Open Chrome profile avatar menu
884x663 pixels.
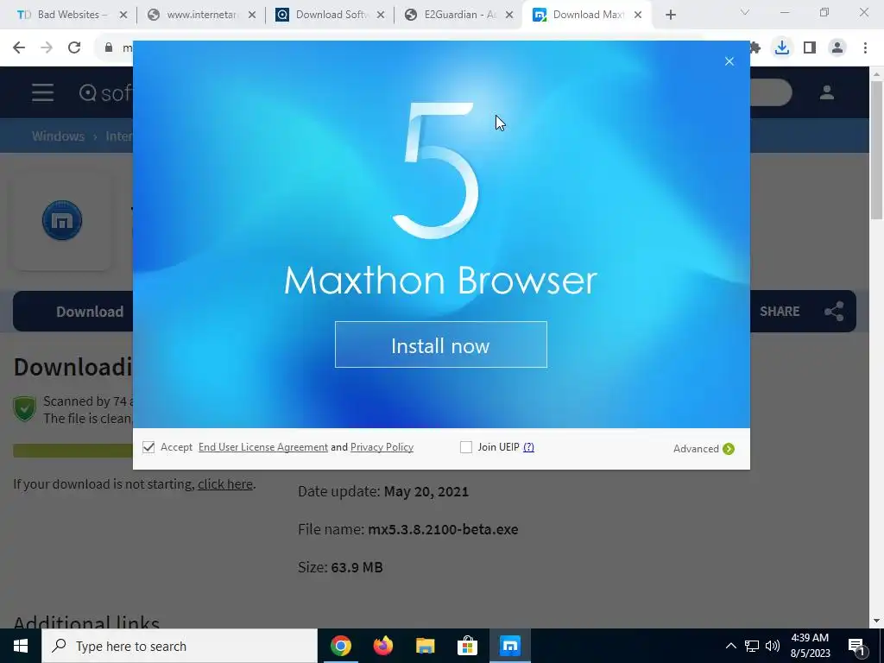[x=837, y=48]
